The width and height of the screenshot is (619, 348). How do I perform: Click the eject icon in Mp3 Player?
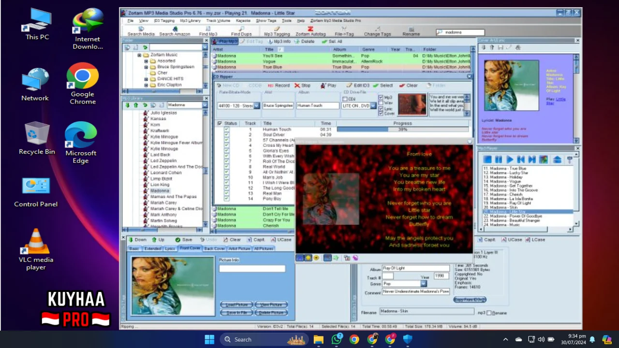pyautogui.click(x=557, y=159)
